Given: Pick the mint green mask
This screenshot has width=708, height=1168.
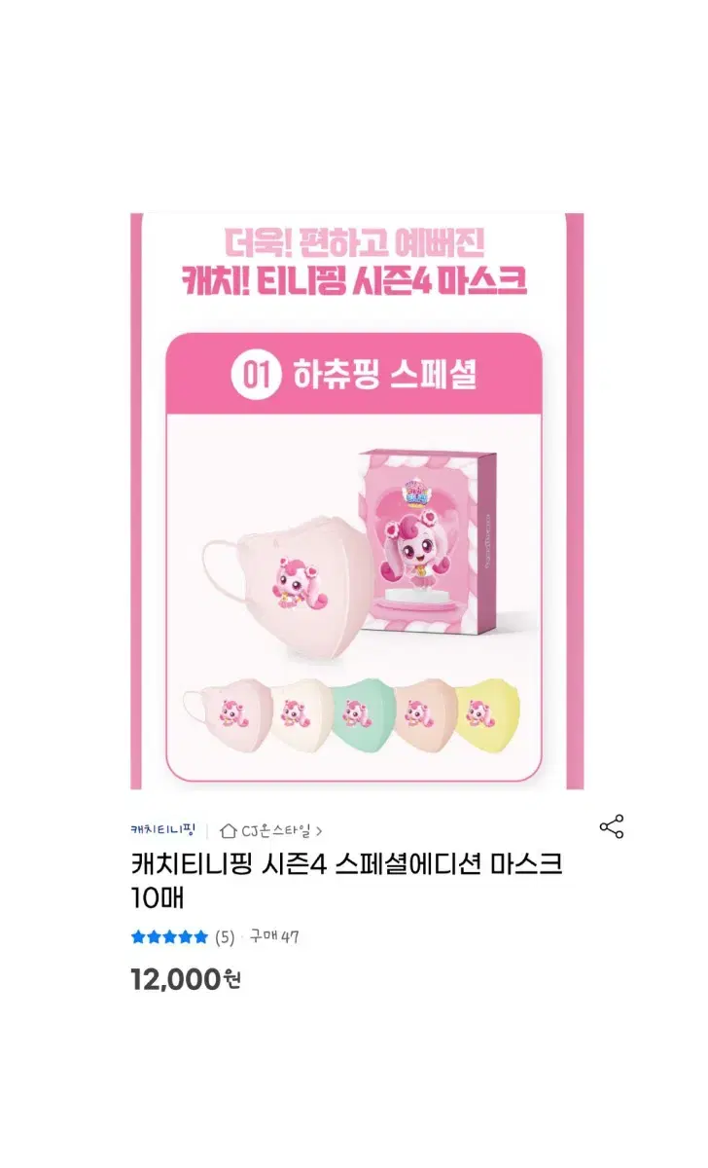Looking at the screenshot, I should click(x=363, y=715).
